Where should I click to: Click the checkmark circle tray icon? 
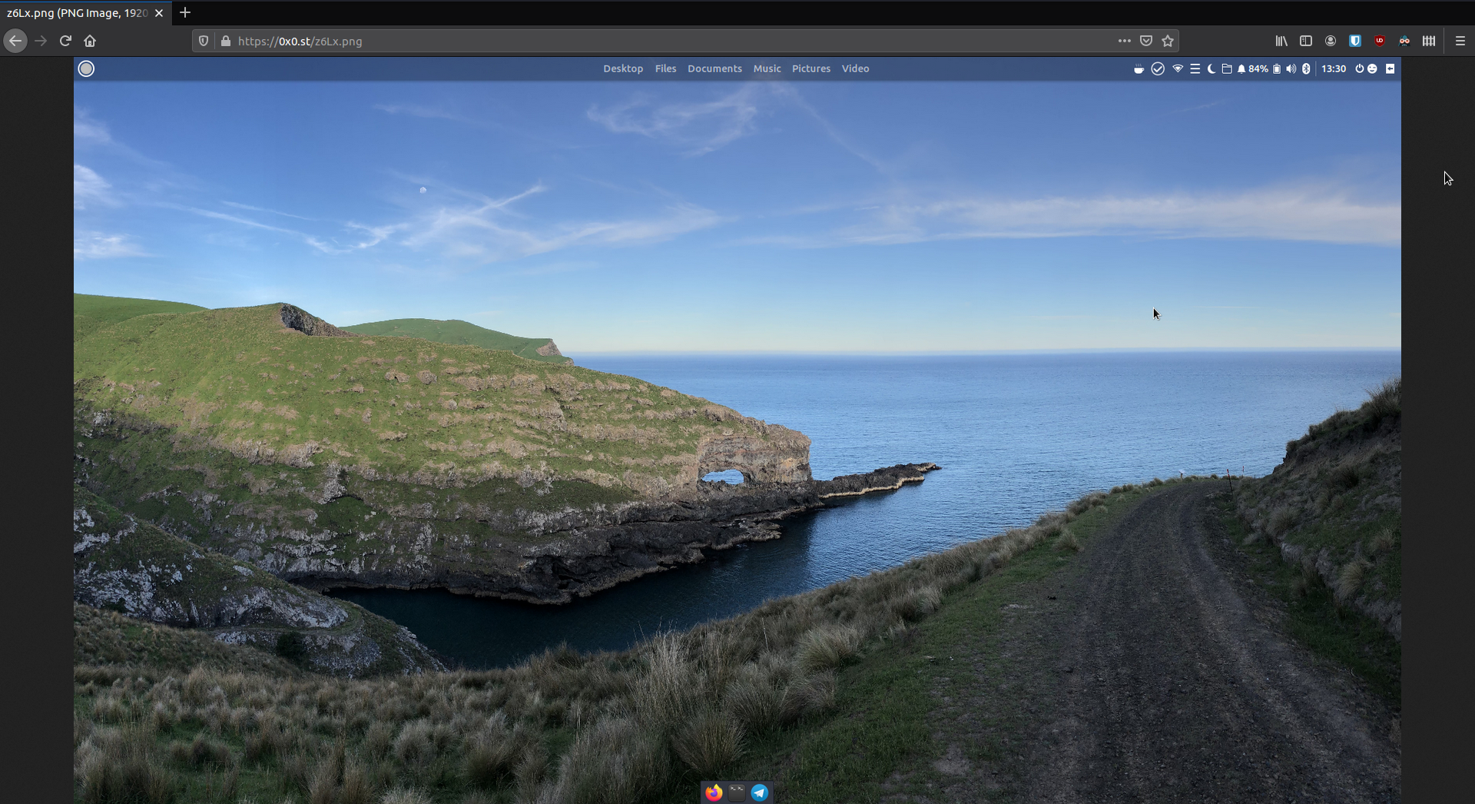1158,69
